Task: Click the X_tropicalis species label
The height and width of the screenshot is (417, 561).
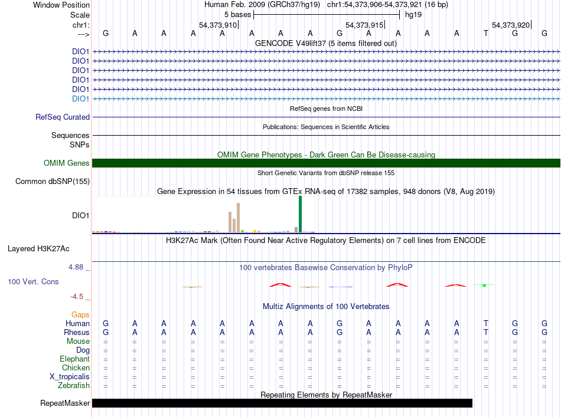Action: 70,377
